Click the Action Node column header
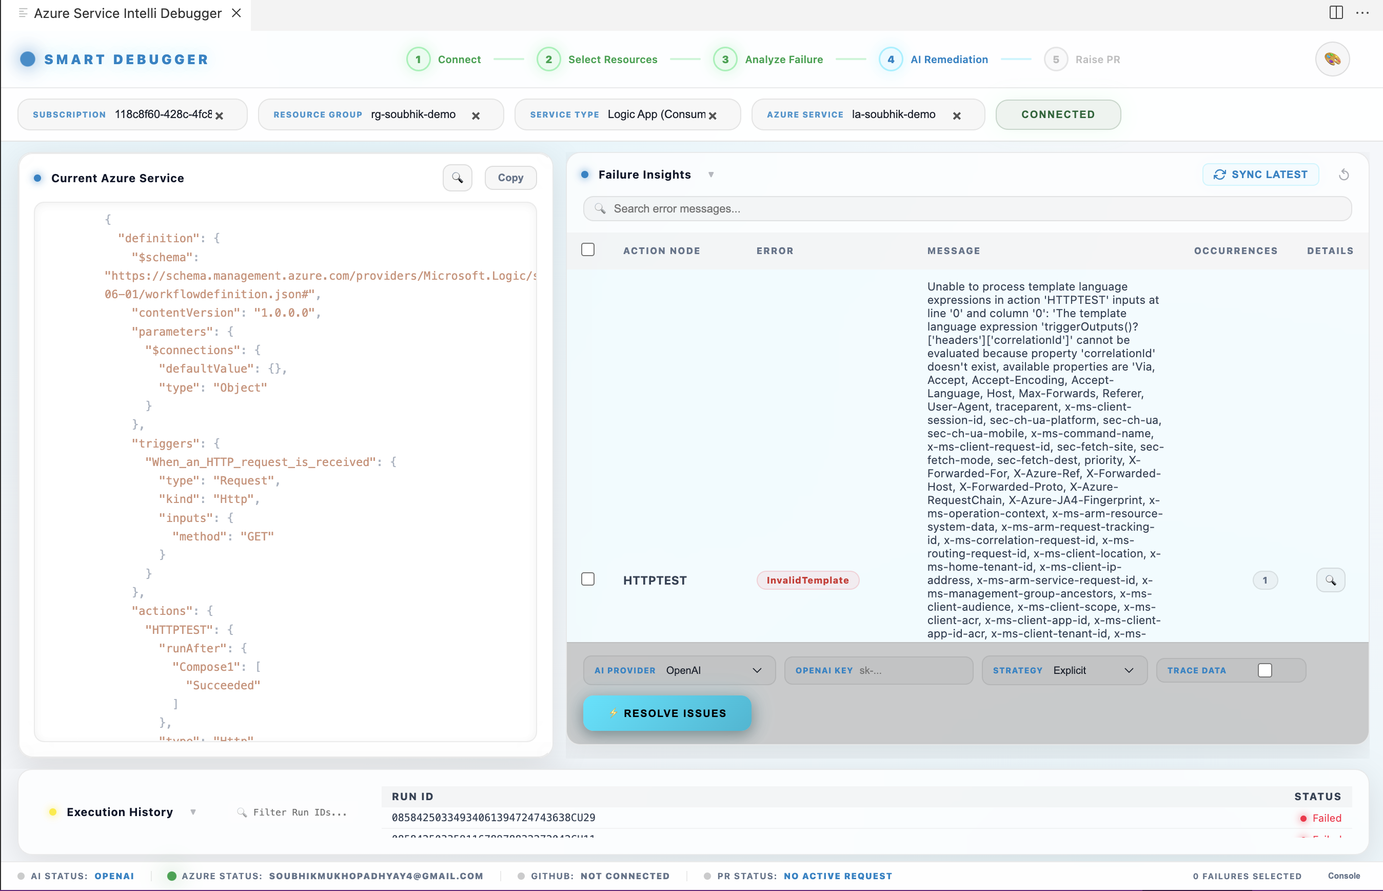The width and height of the screenshot is (1383, 891). coord(661,250)
